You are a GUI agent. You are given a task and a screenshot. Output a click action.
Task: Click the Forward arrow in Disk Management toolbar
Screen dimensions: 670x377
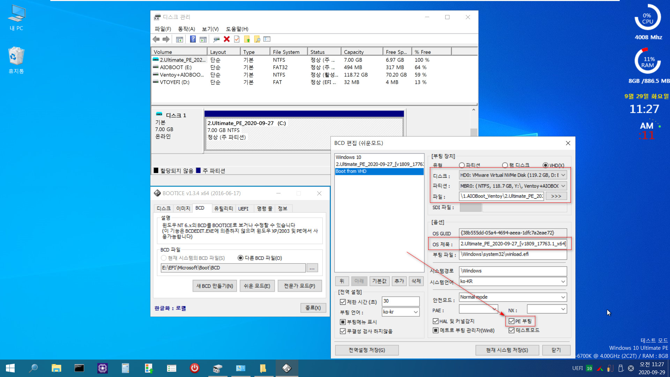click(x=166, y=39)
